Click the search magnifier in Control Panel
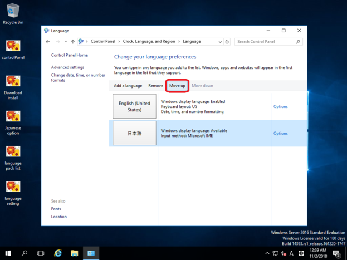Viewport: 347px width, 260px height. (x=298, y=42)
